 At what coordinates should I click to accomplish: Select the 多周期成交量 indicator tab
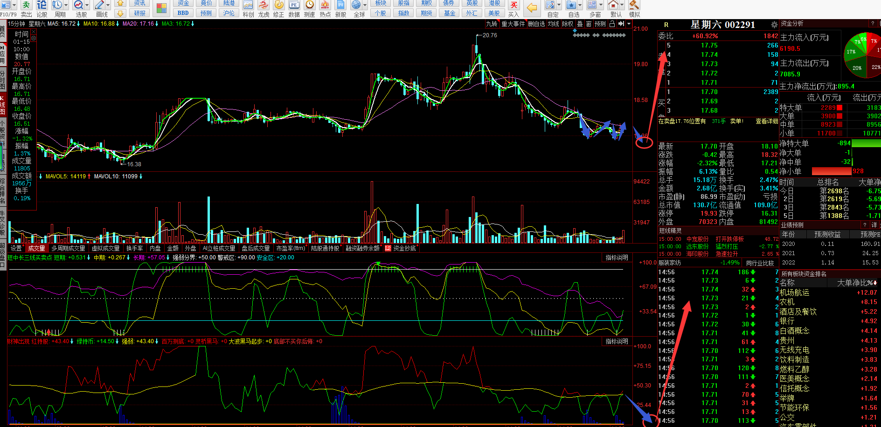[x=68, y=248]
